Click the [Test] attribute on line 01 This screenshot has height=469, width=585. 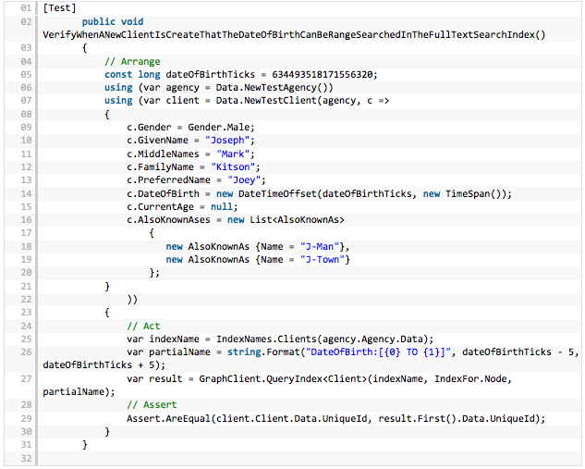point(59,7)
